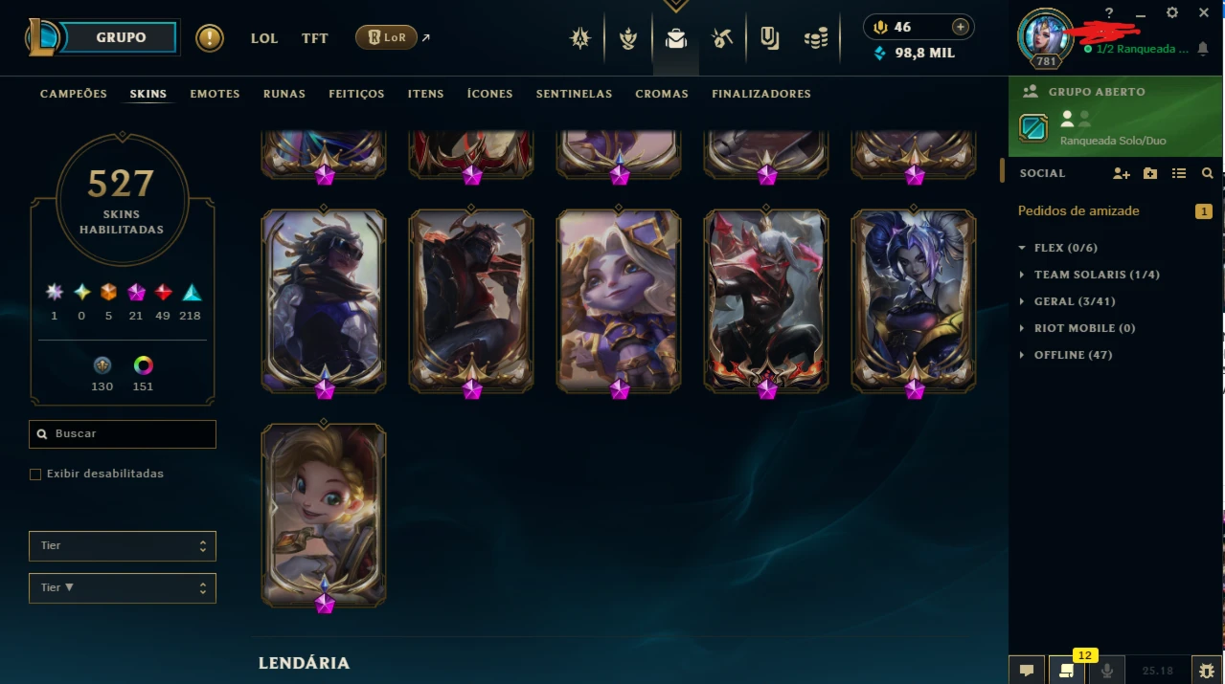Switch to the CAMPEÕES tab
This screenshot has width=1225, height=684.
point(74,94)
